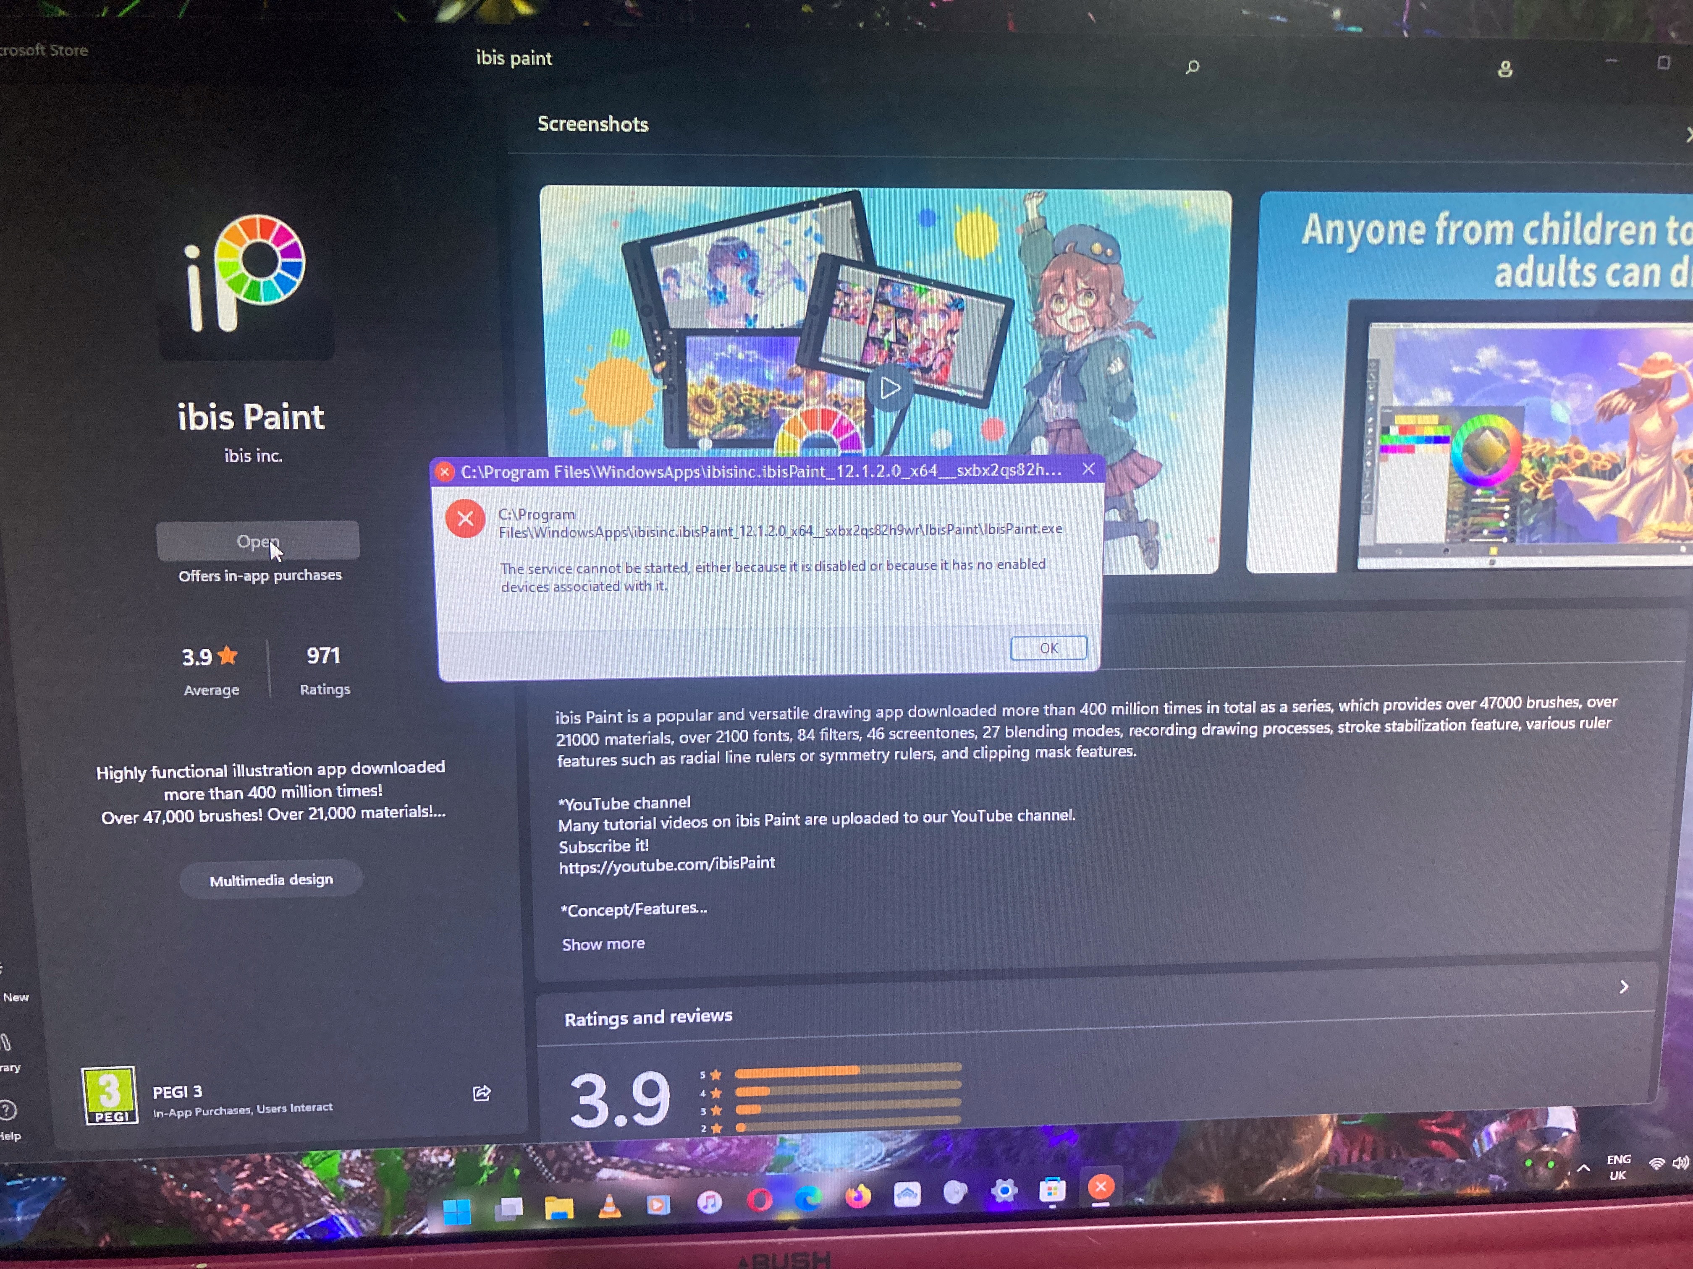This screenshot has height=1269, width=1693.
Task: Open Opera browser from taskbar
Action: (x=759, y=1199)
